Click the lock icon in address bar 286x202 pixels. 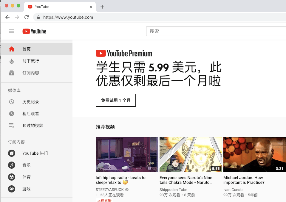pyautogui.click(x=38, y=17)
